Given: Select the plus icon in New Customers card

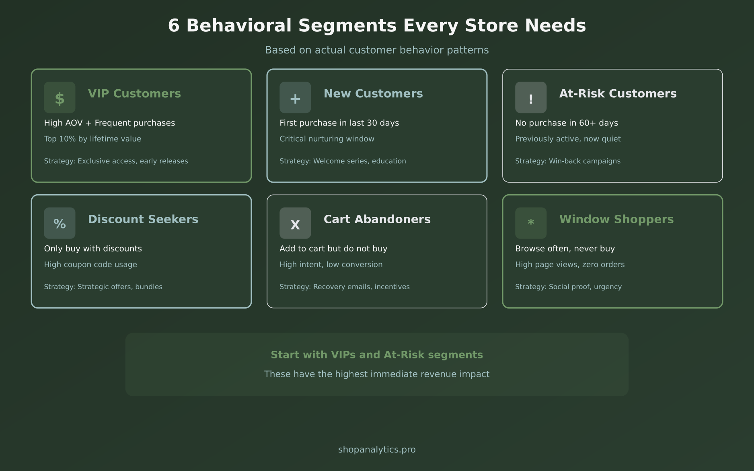Looking at the screenshot, I should coord(295,97).
